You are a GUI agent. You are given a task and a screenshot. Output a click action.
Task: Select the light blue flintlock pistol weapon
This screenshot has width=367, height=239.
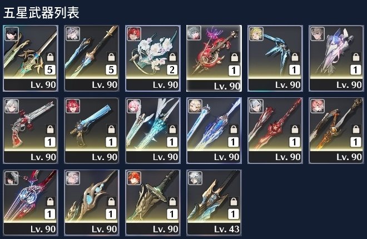point(92,131)
